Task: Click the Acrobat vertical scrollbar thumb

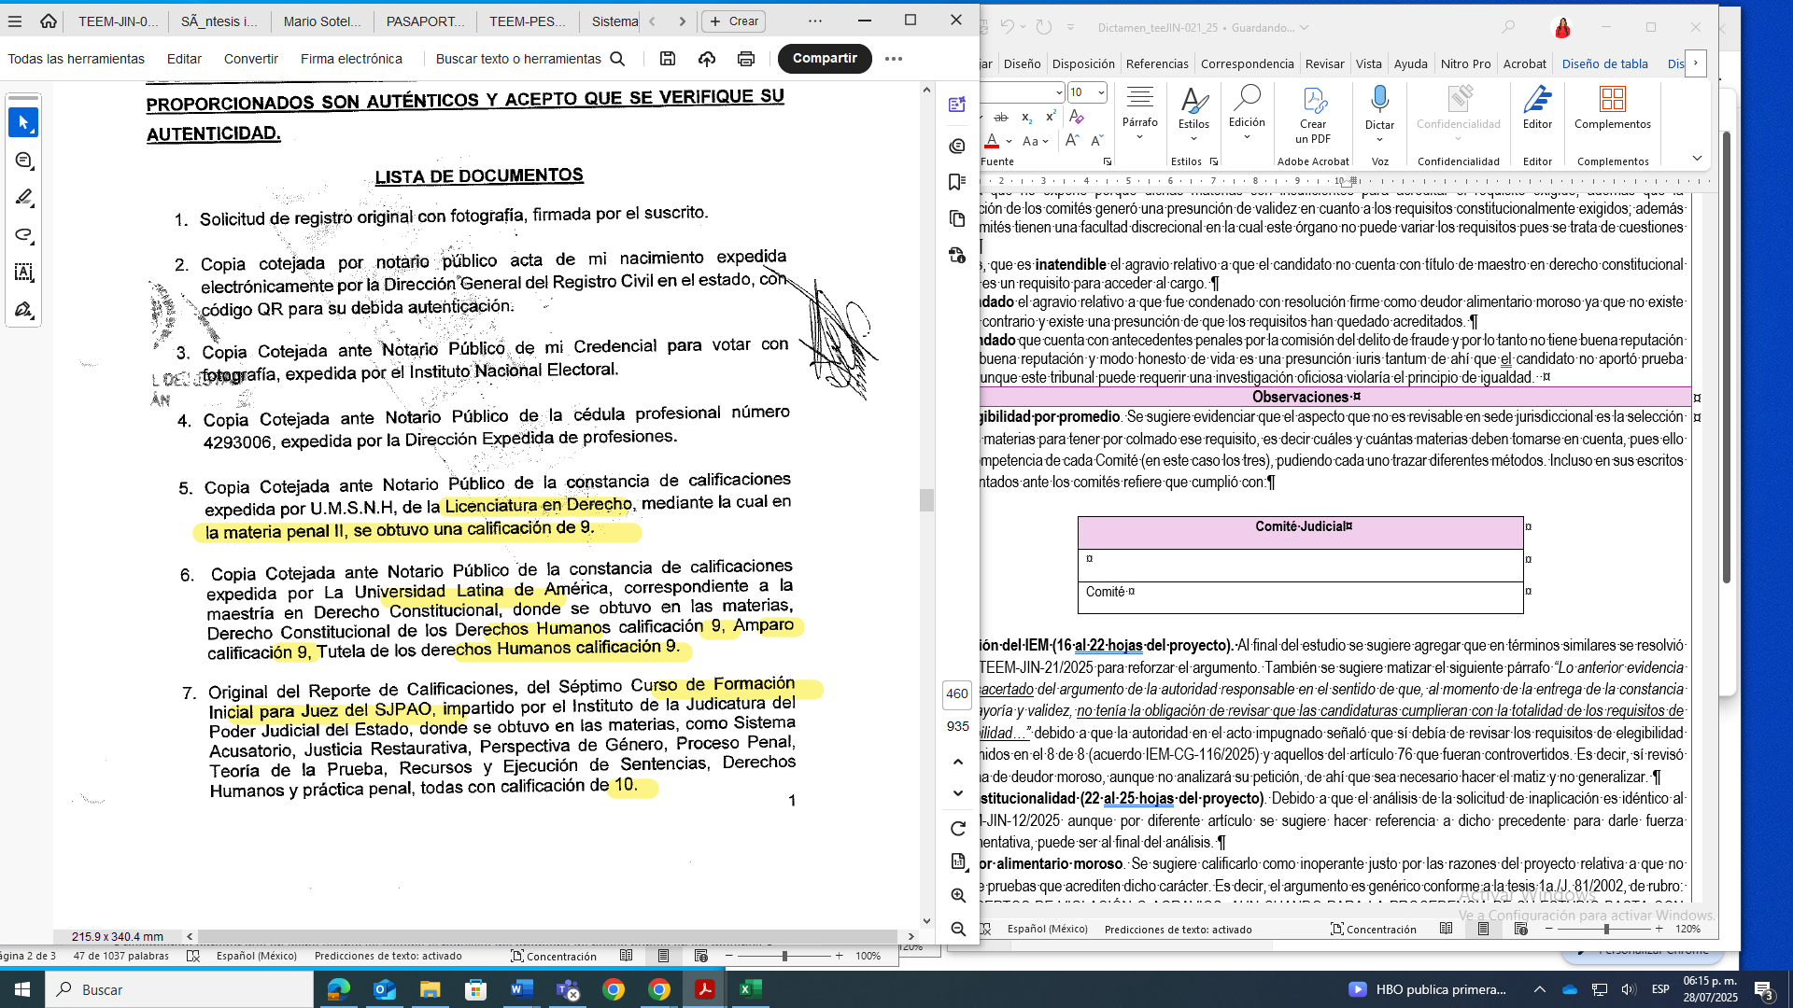Action: point(925,499)
